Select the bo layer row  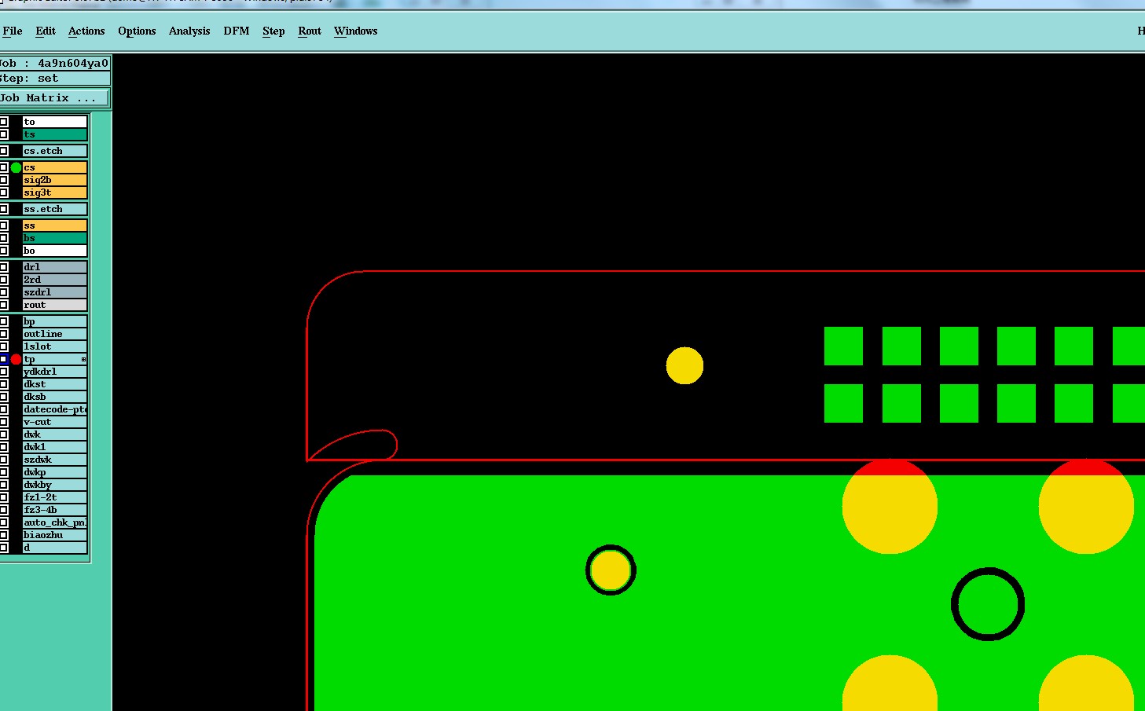[x=54, y=251]
